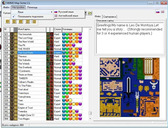Filter maps by XL size
Screen dimensions: 168x128
tap(28, 22)
